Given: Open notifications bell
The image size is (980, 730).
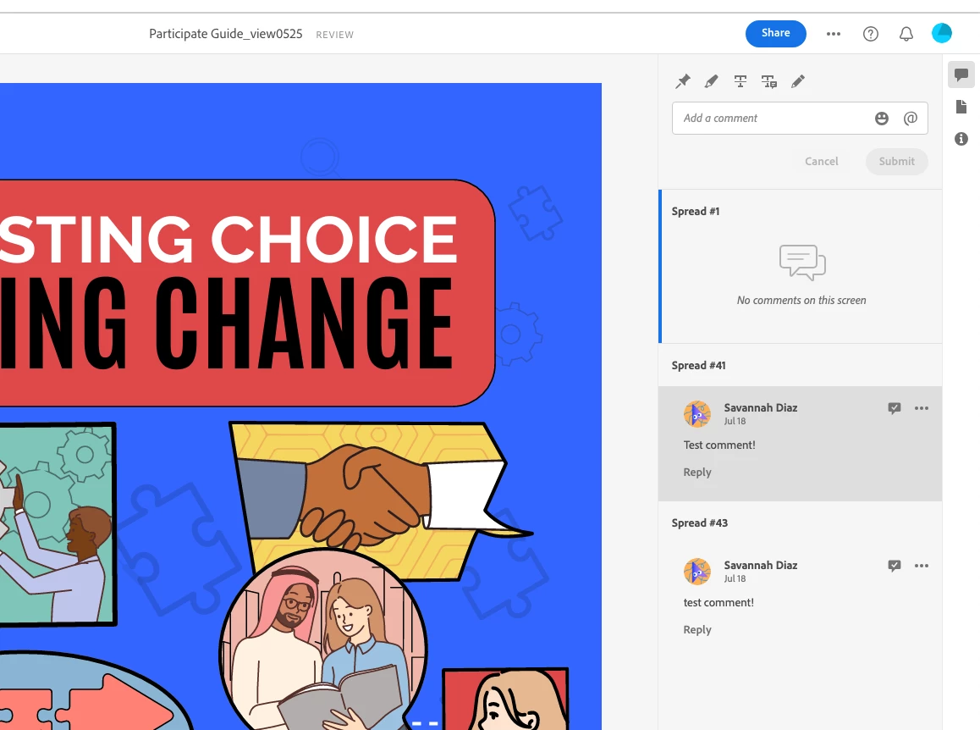Looking at the screenshot, I should (x=906, y=34).
